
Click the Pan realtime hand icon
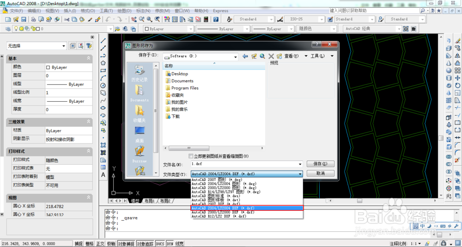click(x=134, y=19)
